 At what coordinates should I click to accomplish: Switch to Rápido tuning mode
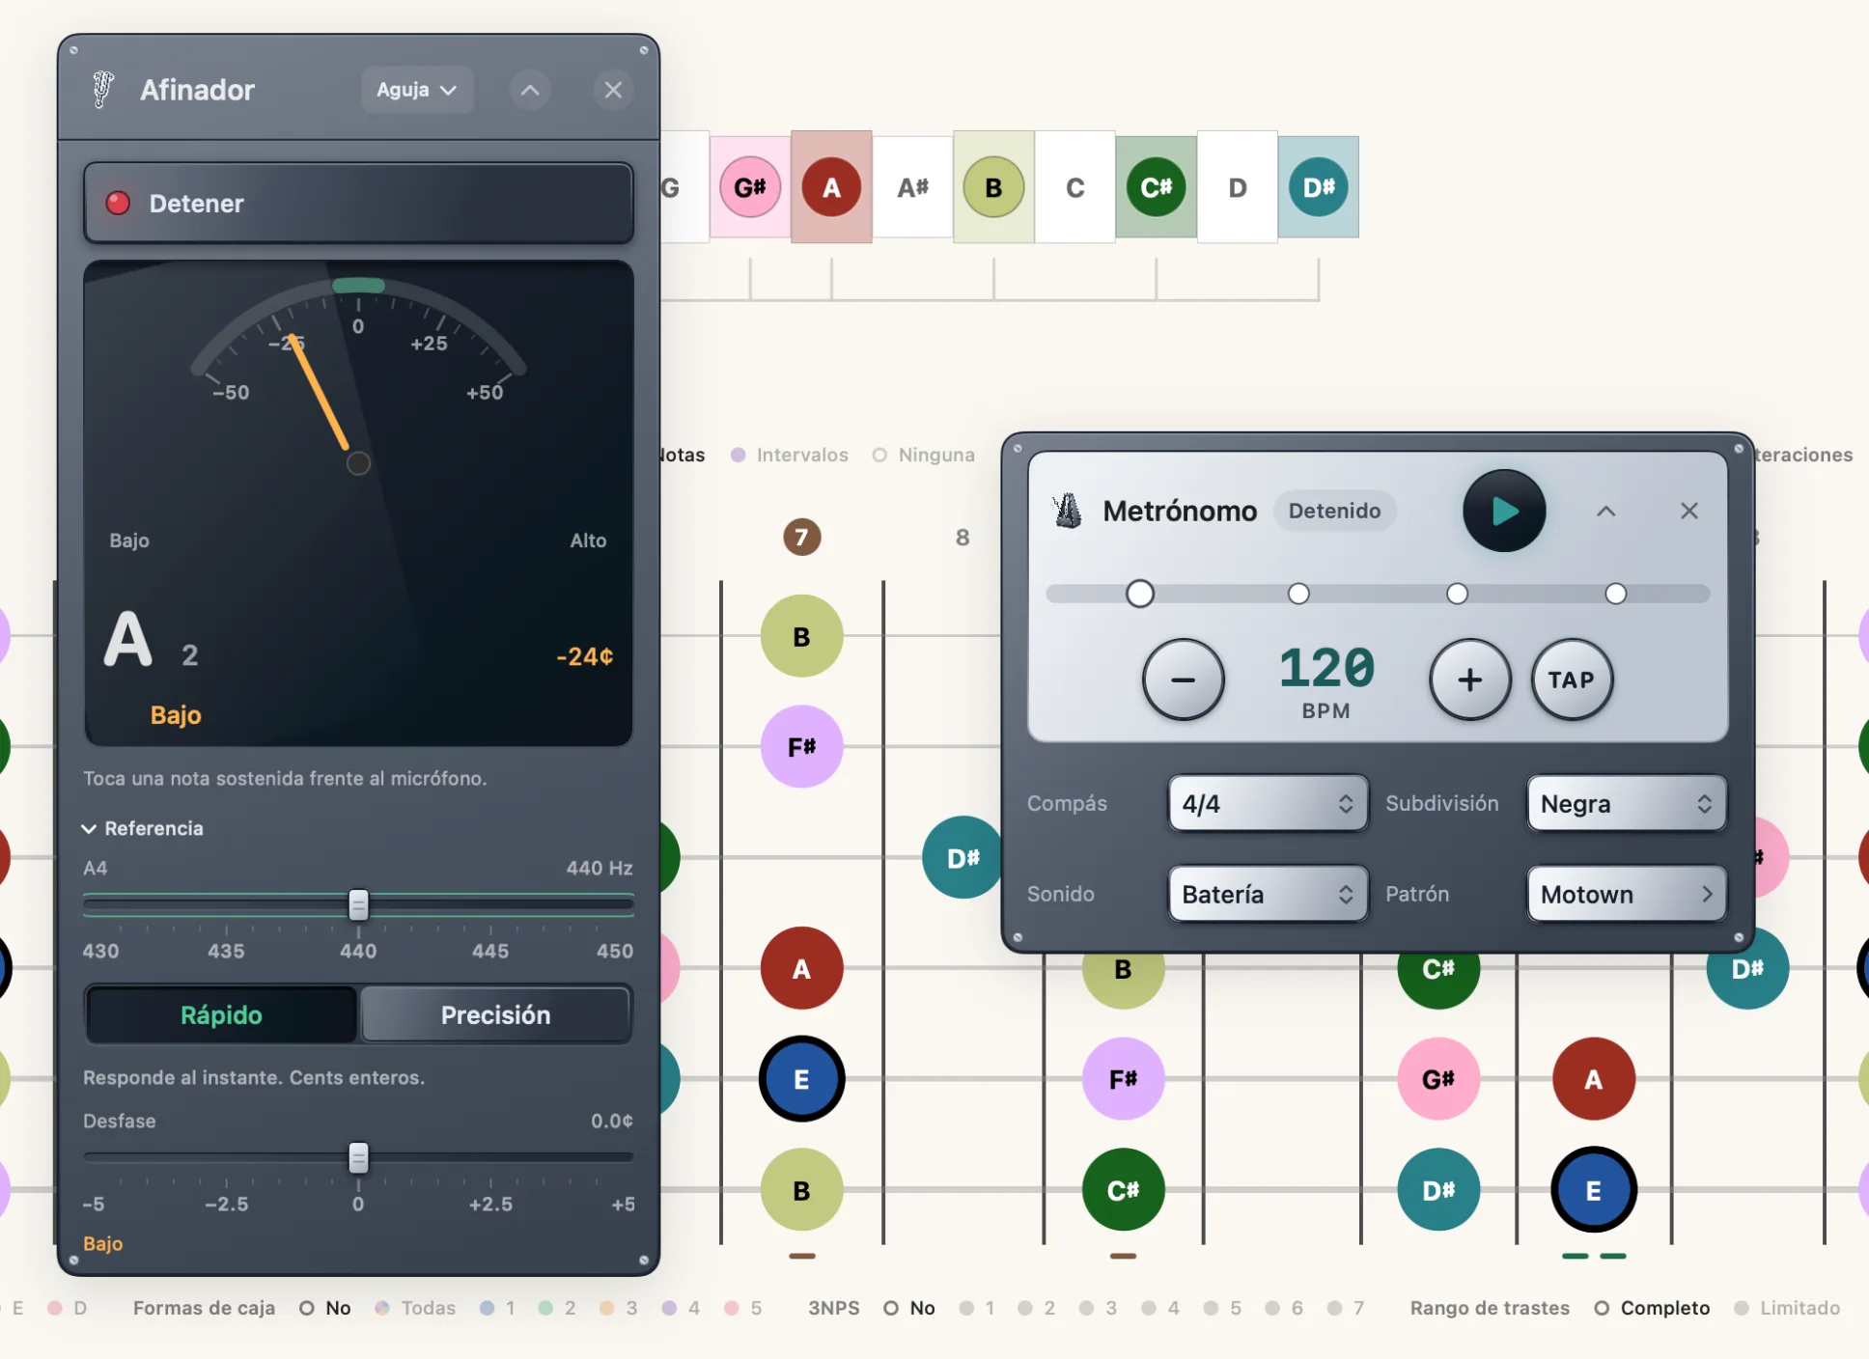point(221,1014)
